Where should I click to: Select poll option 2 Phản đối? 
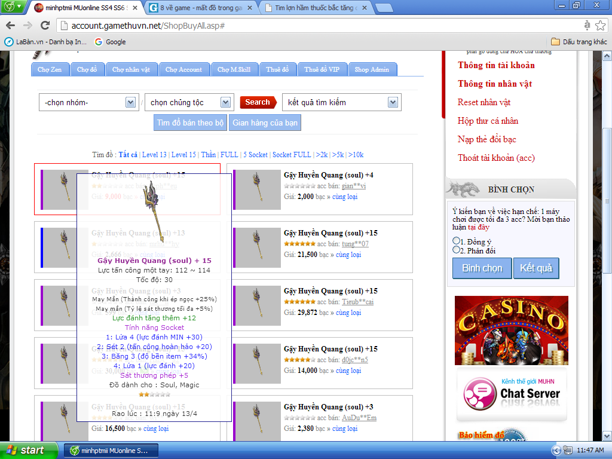click(456, 250)
